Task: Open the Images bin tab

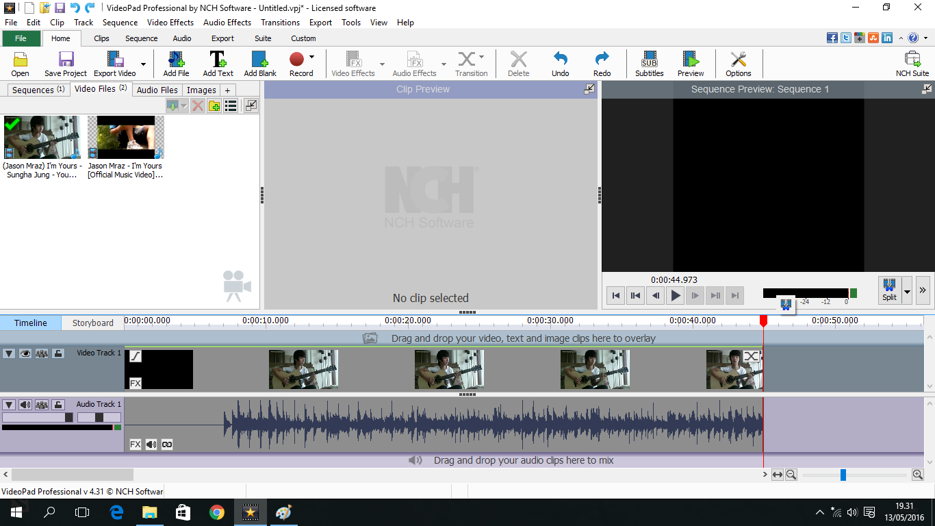Action: pos(201,90)
